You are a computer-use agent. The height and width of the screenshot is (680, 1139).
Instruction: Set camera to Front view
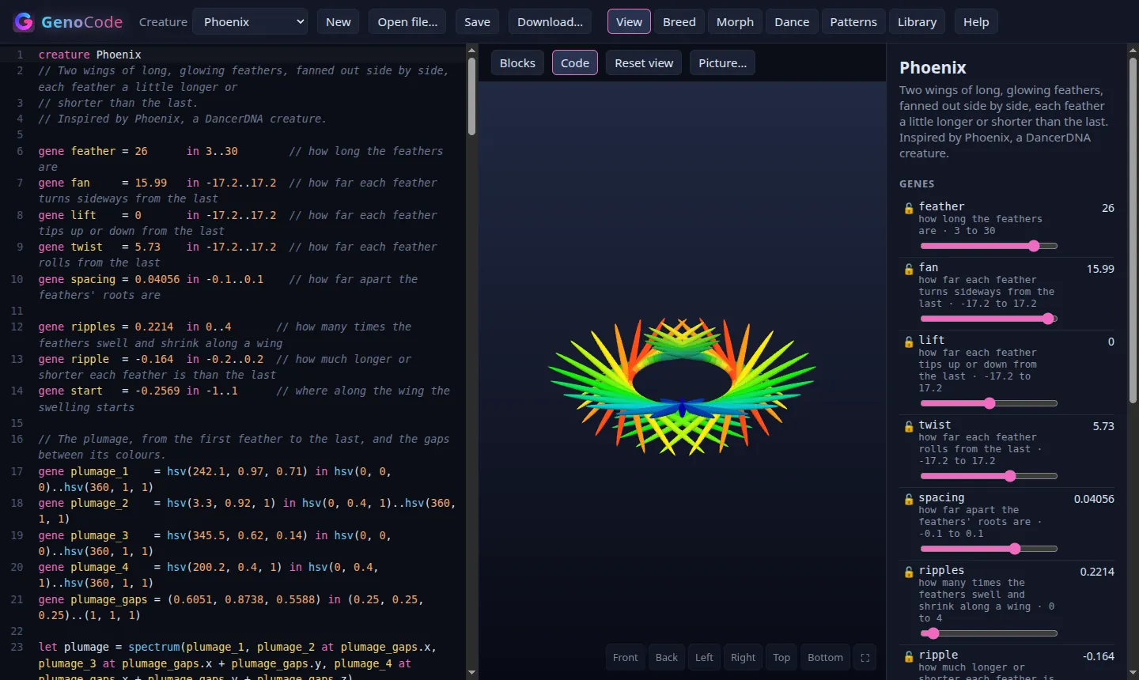coord(625,658)
